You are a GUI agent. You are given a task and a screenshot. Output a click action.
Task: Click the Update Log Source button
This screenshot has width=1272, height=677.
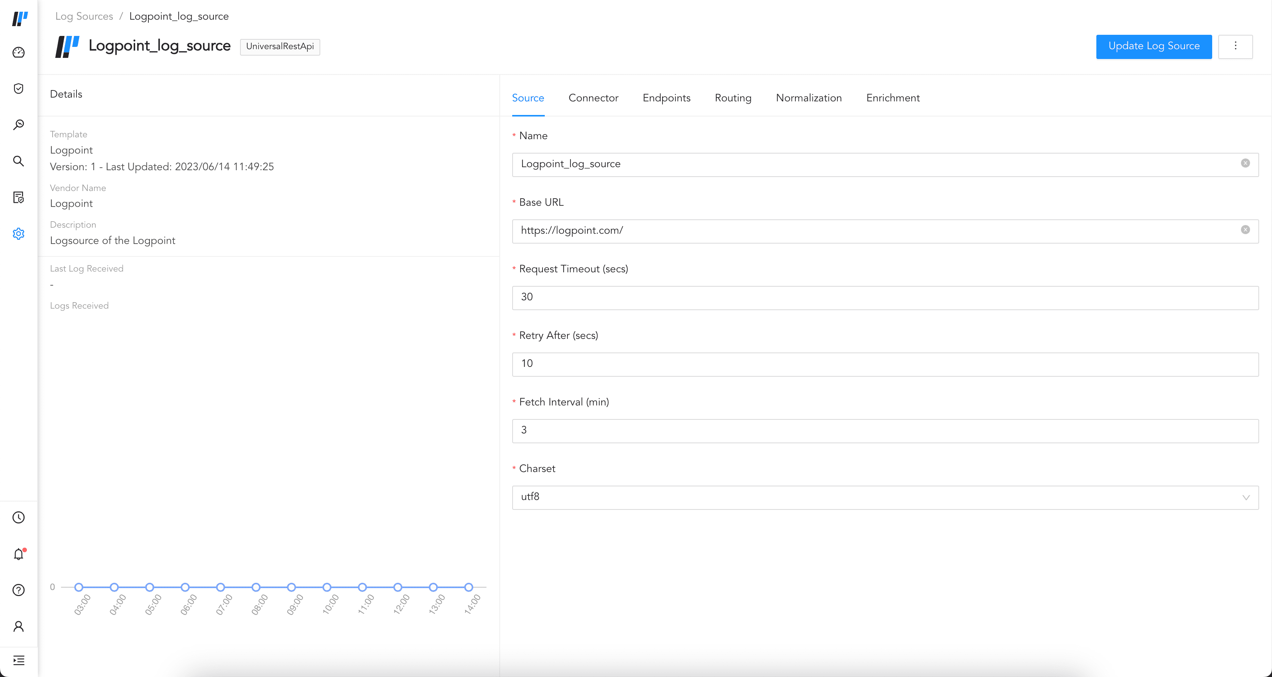(1154, 47)
